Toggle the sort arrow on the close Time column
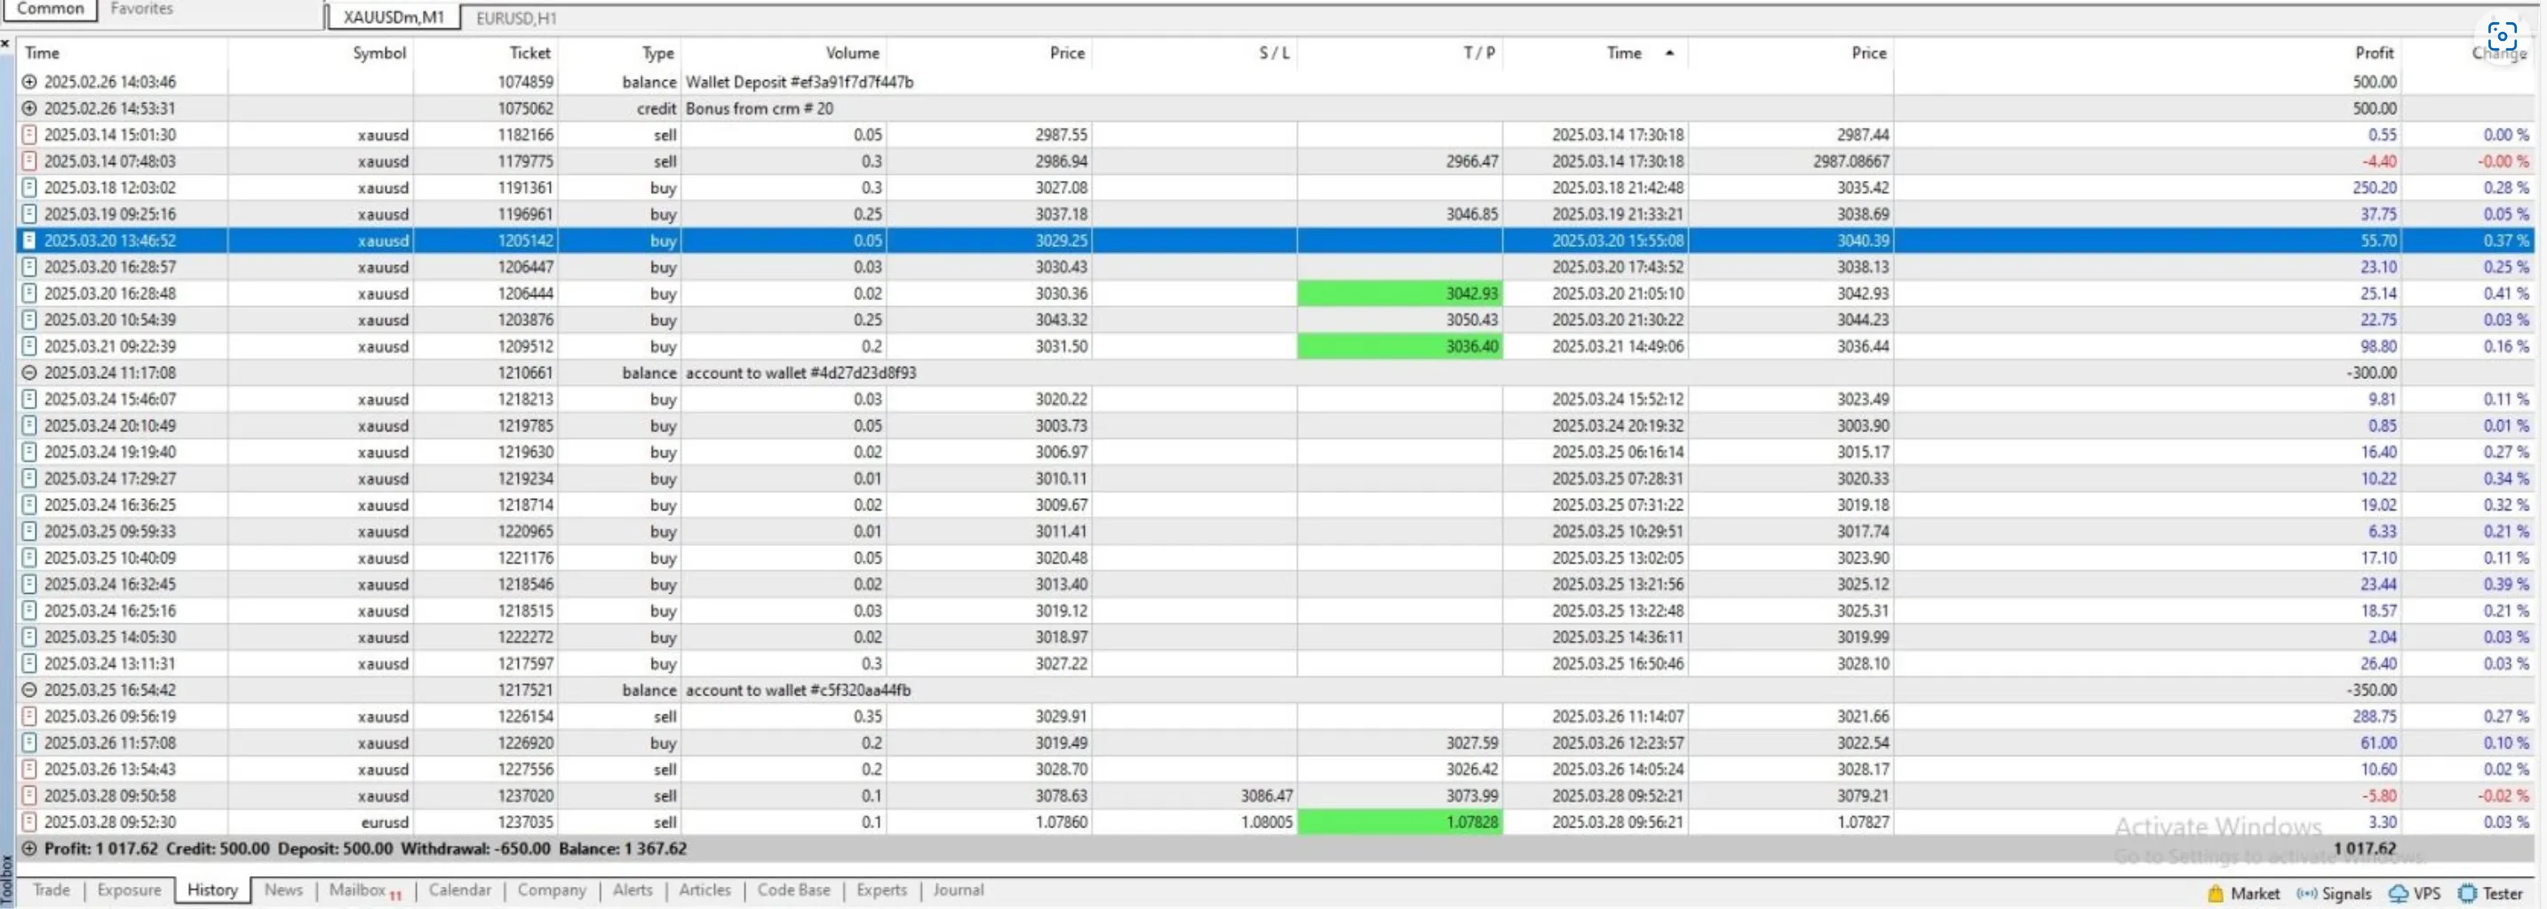Screen dimensions: 2547x909 pyautogui.click(x=1669, y=52)
